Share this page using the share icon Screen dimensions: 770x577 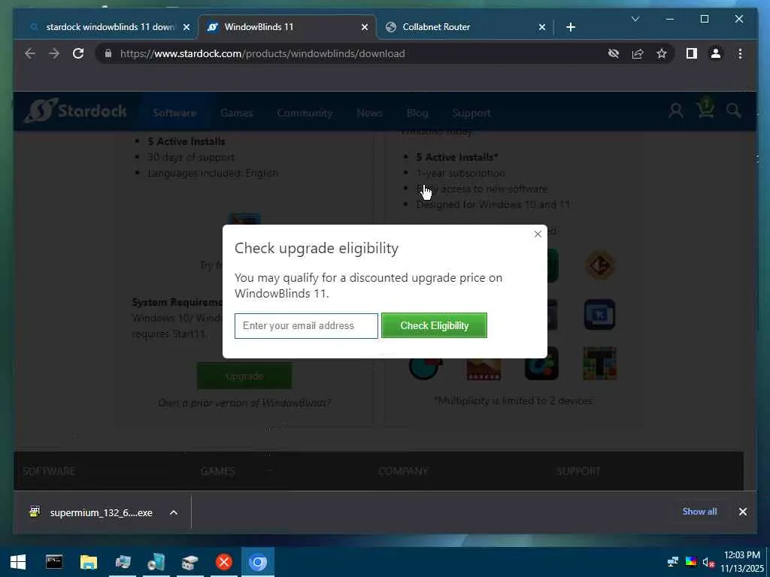coord(638,53)
